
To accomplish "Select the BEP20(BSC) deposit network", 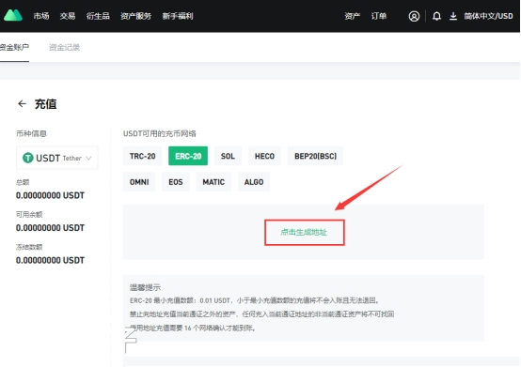I will tap(315, 156).
